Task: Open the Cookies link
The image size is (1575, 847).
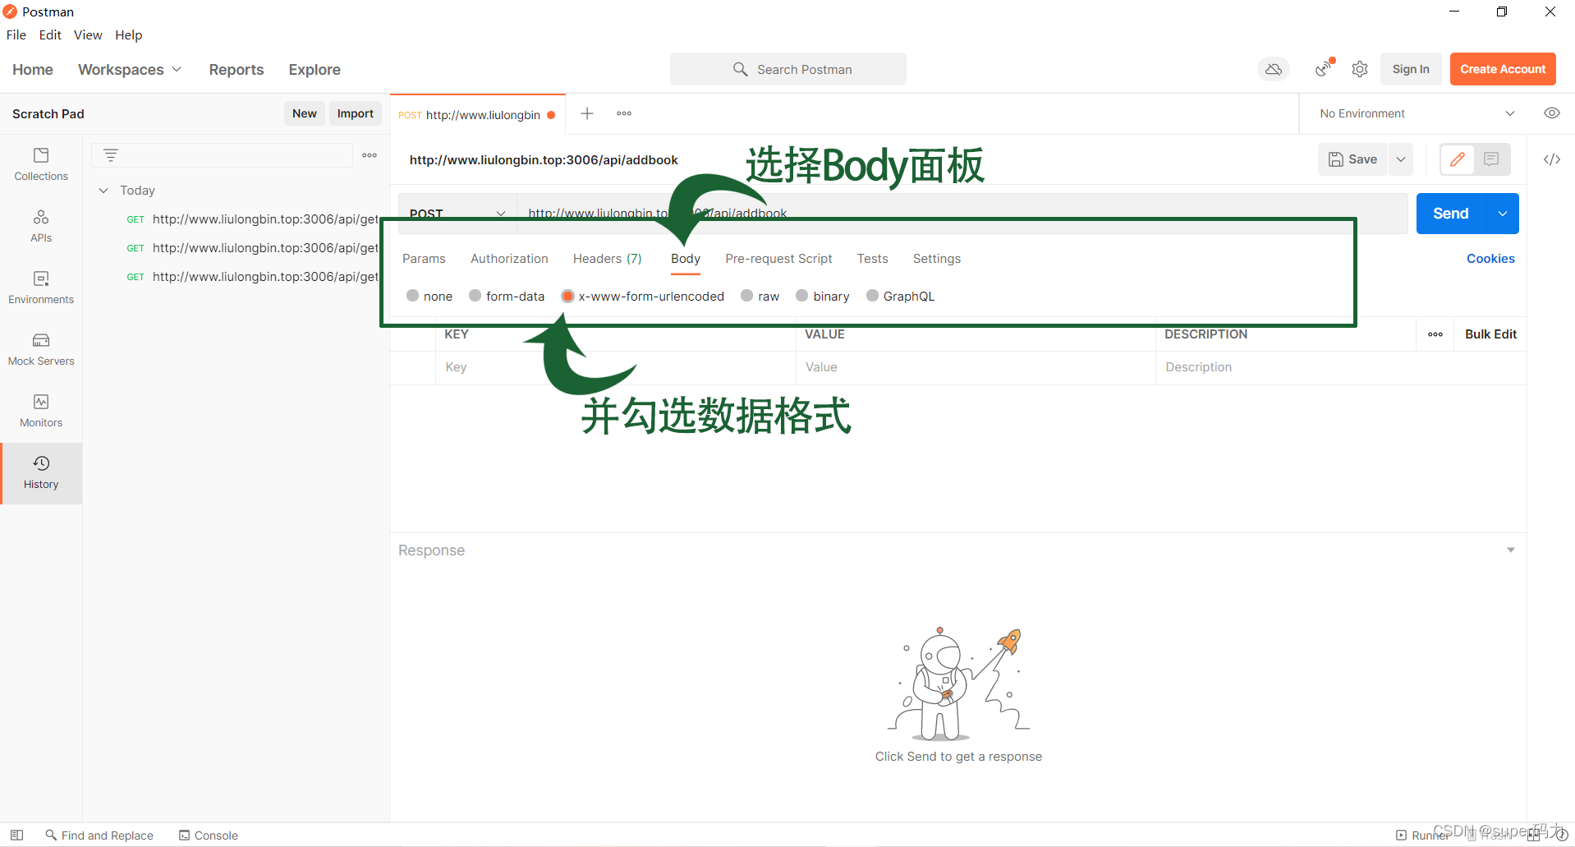Action: point(1490,259)
